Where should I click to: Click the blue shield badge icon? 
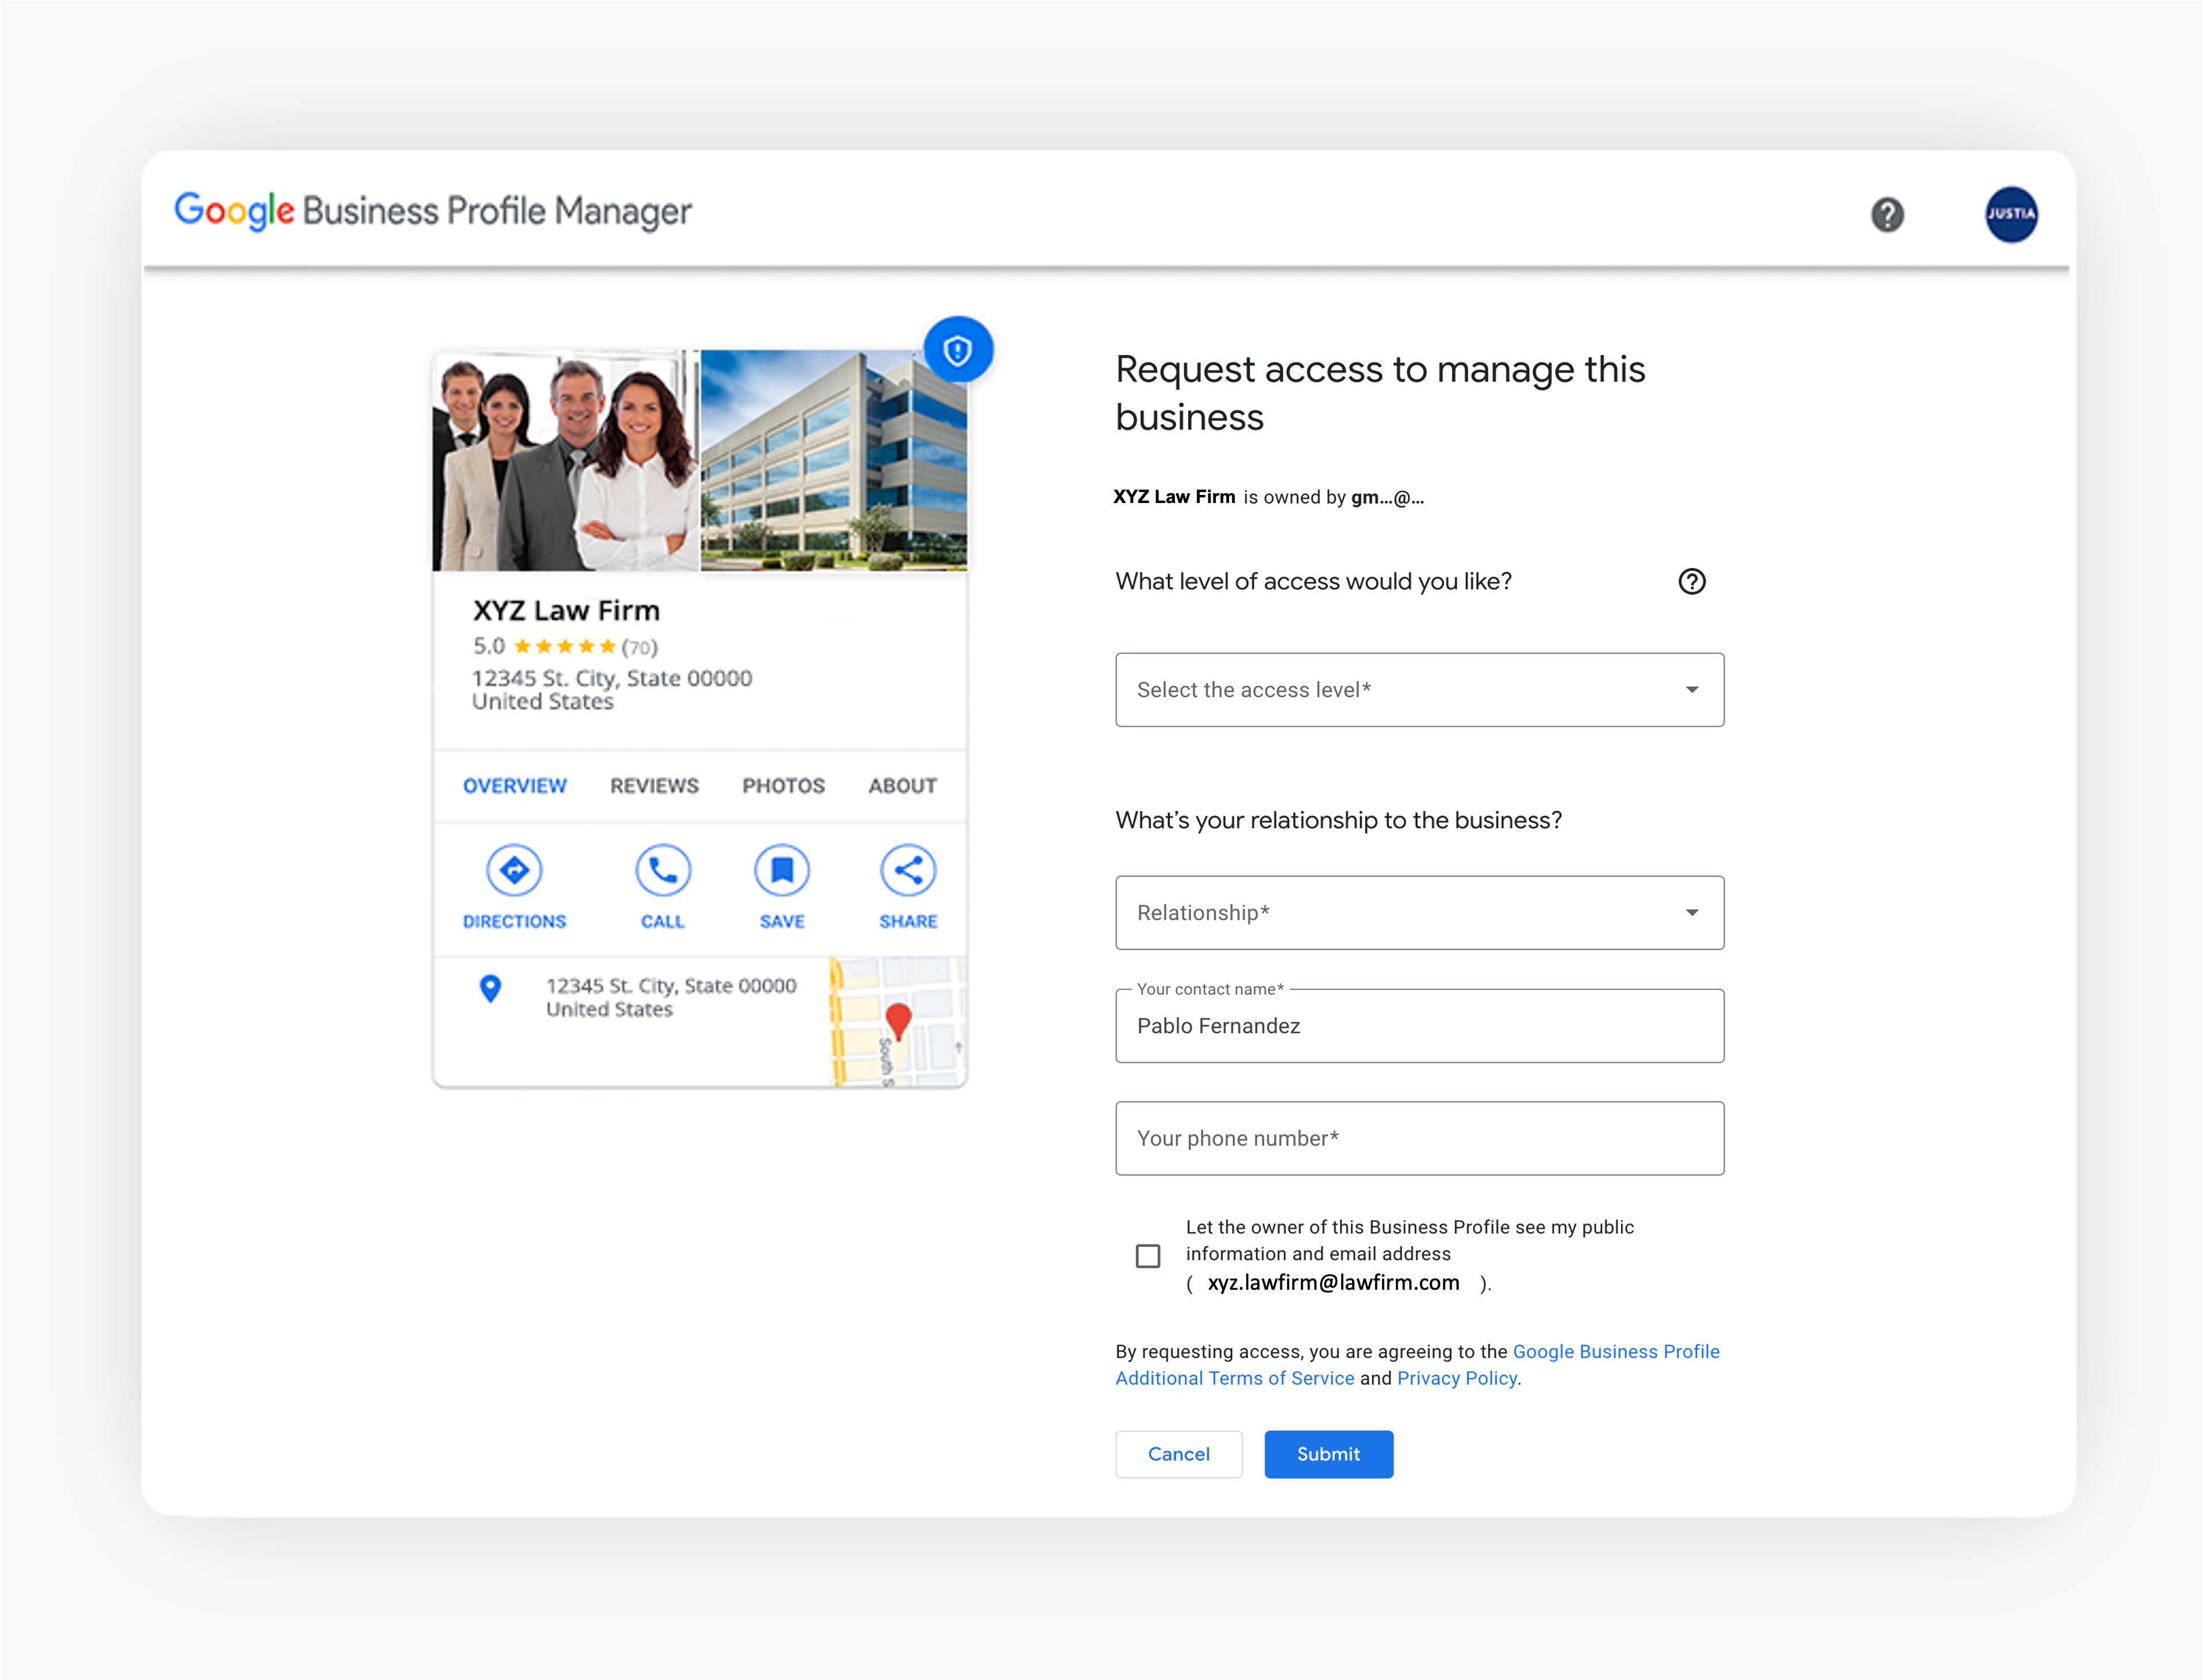[x=957, y=350]
